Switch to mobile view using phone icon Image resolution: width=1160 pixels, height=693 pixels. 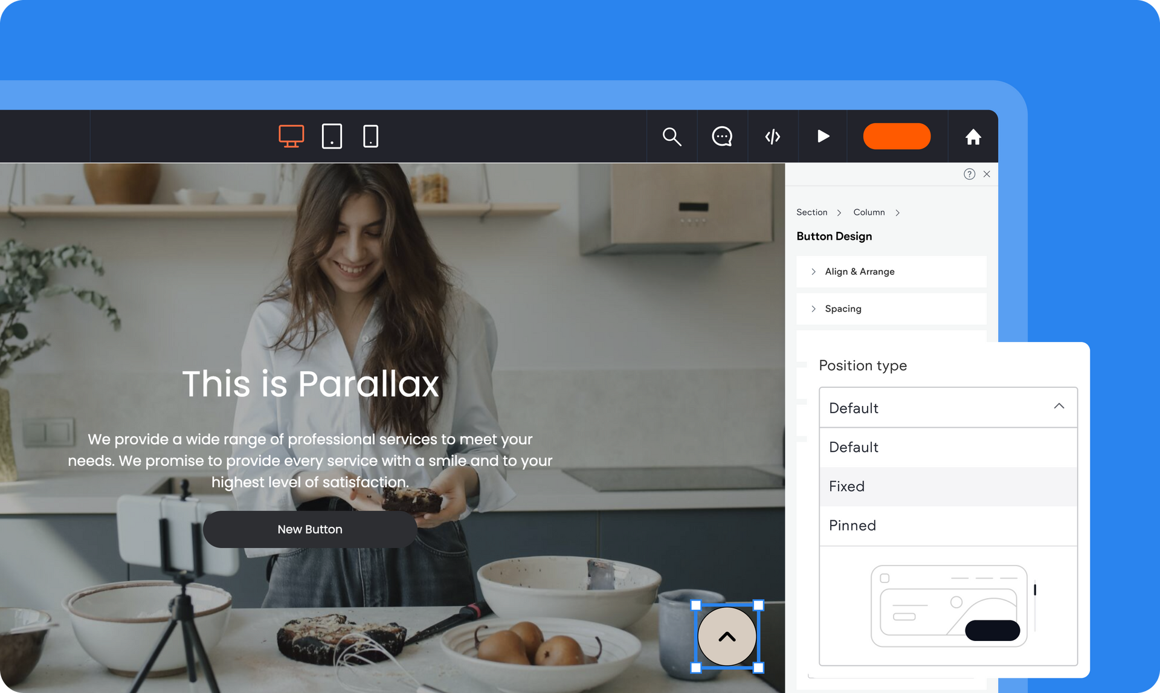pos(370,135)
